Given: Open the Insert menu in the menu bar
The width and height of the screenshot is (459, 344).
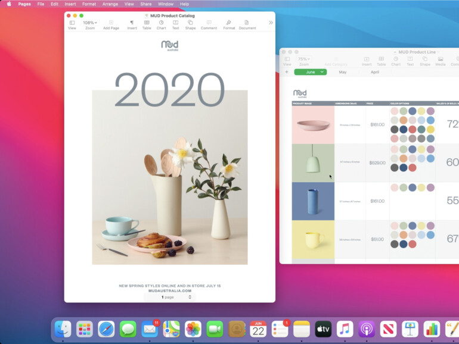Looking at the screenshot, I should 70,4.
